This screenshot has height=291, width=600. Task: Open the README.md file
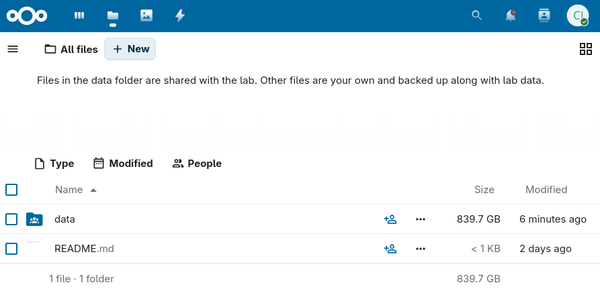click(x=84, y=249)
